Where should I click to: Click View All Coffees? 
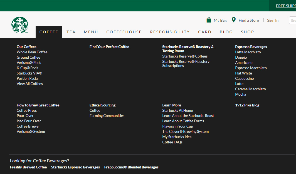coord(30,84)
